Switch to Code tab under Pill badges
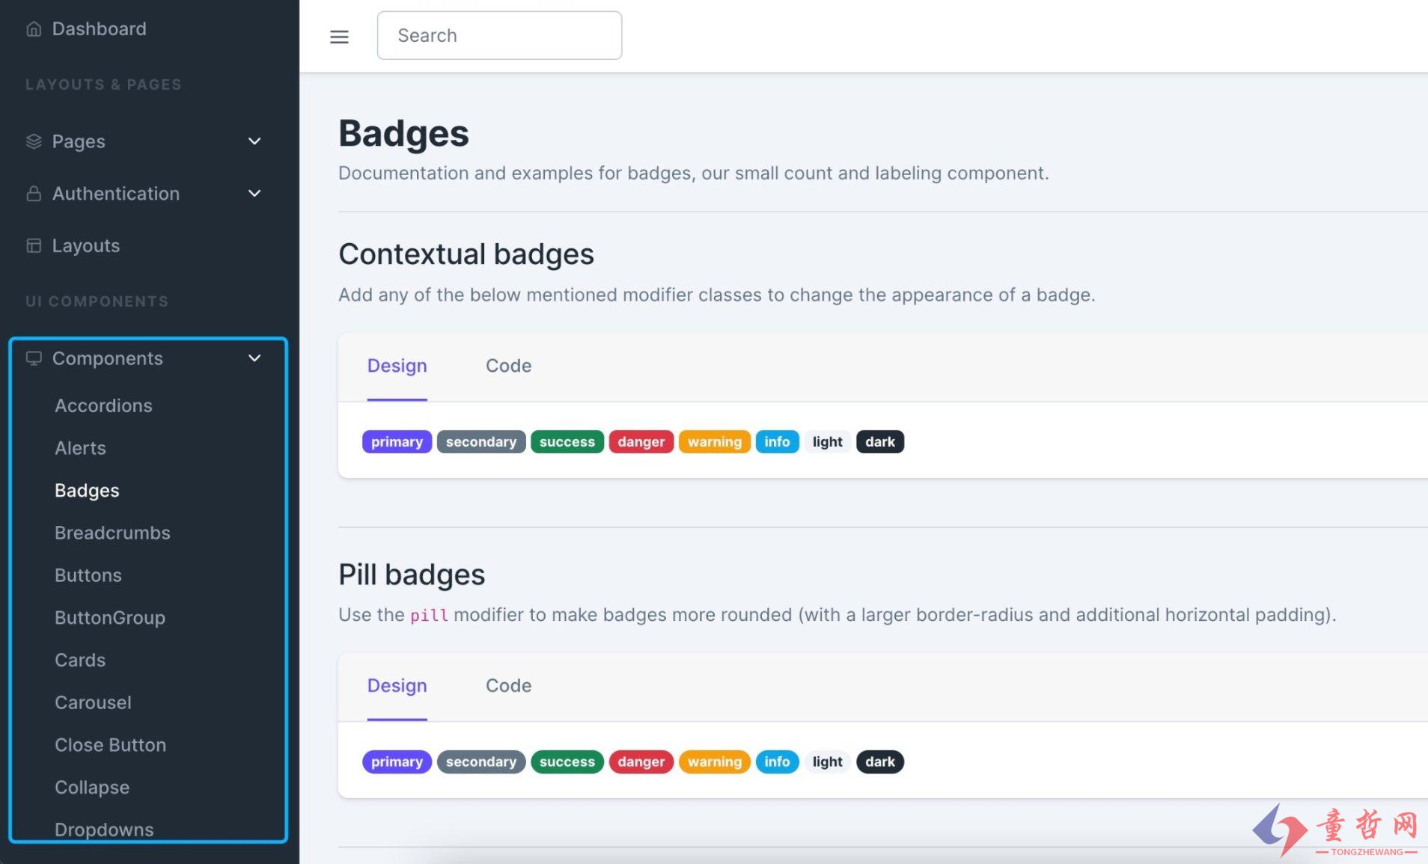 (x=508, y=686)
